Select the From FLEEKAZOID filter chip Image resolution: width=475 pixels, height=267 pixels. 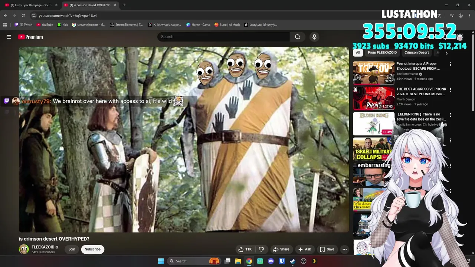[x=382, y=53]
